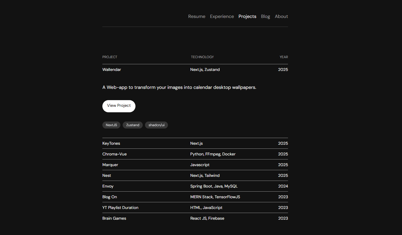
Task: Click the View Project button
Action: [x=119, y=106]
